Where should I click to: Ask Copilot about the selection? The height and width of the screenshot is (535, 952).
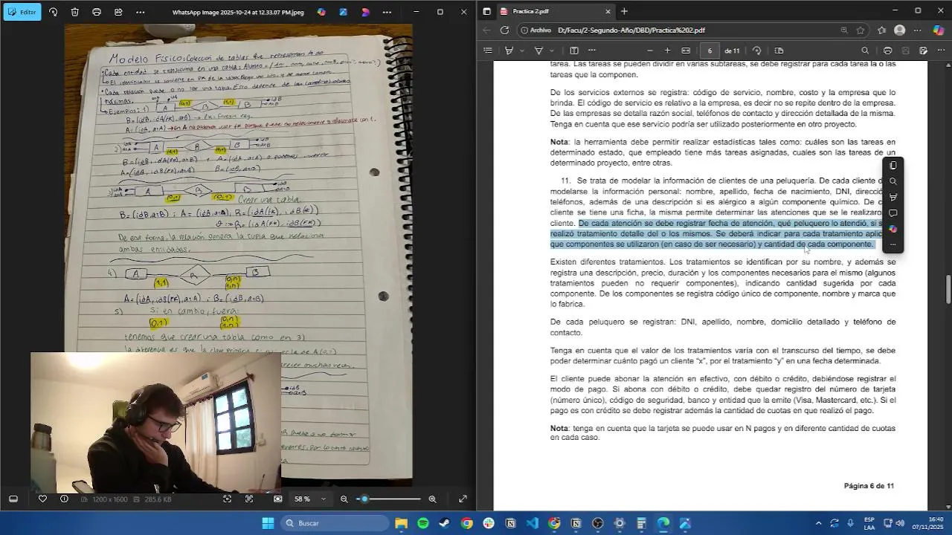coord(893,229)
